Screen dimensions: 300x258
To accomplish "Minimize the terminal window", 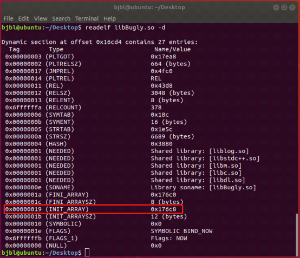I will coord(276,8).
